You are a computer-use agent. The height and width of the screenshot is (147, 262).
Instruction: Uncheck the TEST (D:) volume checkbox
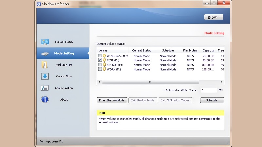(100, 60)
